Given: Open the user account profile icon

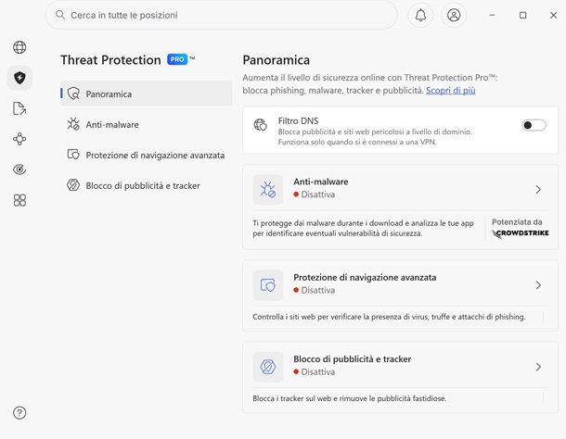Looking at the screenshot, I should 454,15.
